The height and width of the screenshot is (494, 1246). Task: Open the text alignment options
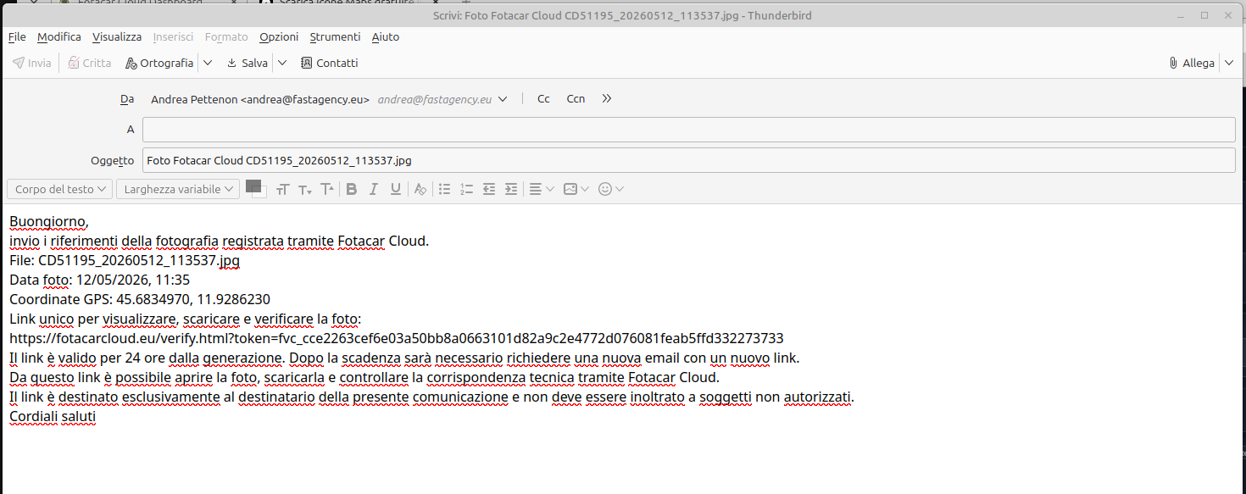coord(541,189)
